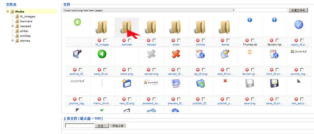Check the save.png selection checkbox

click(x=253, y=99)
